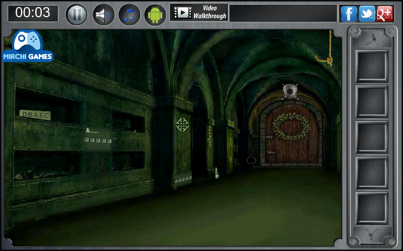This screenshot has width=403, height=251.
Task: Share on Facebook
Action: tap(349, 14)
